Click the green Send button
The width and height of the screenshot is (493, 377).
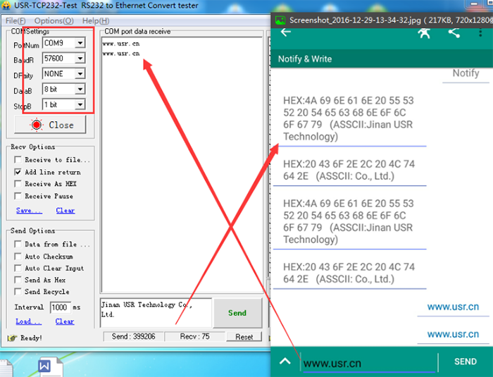(x=237, y=313)
